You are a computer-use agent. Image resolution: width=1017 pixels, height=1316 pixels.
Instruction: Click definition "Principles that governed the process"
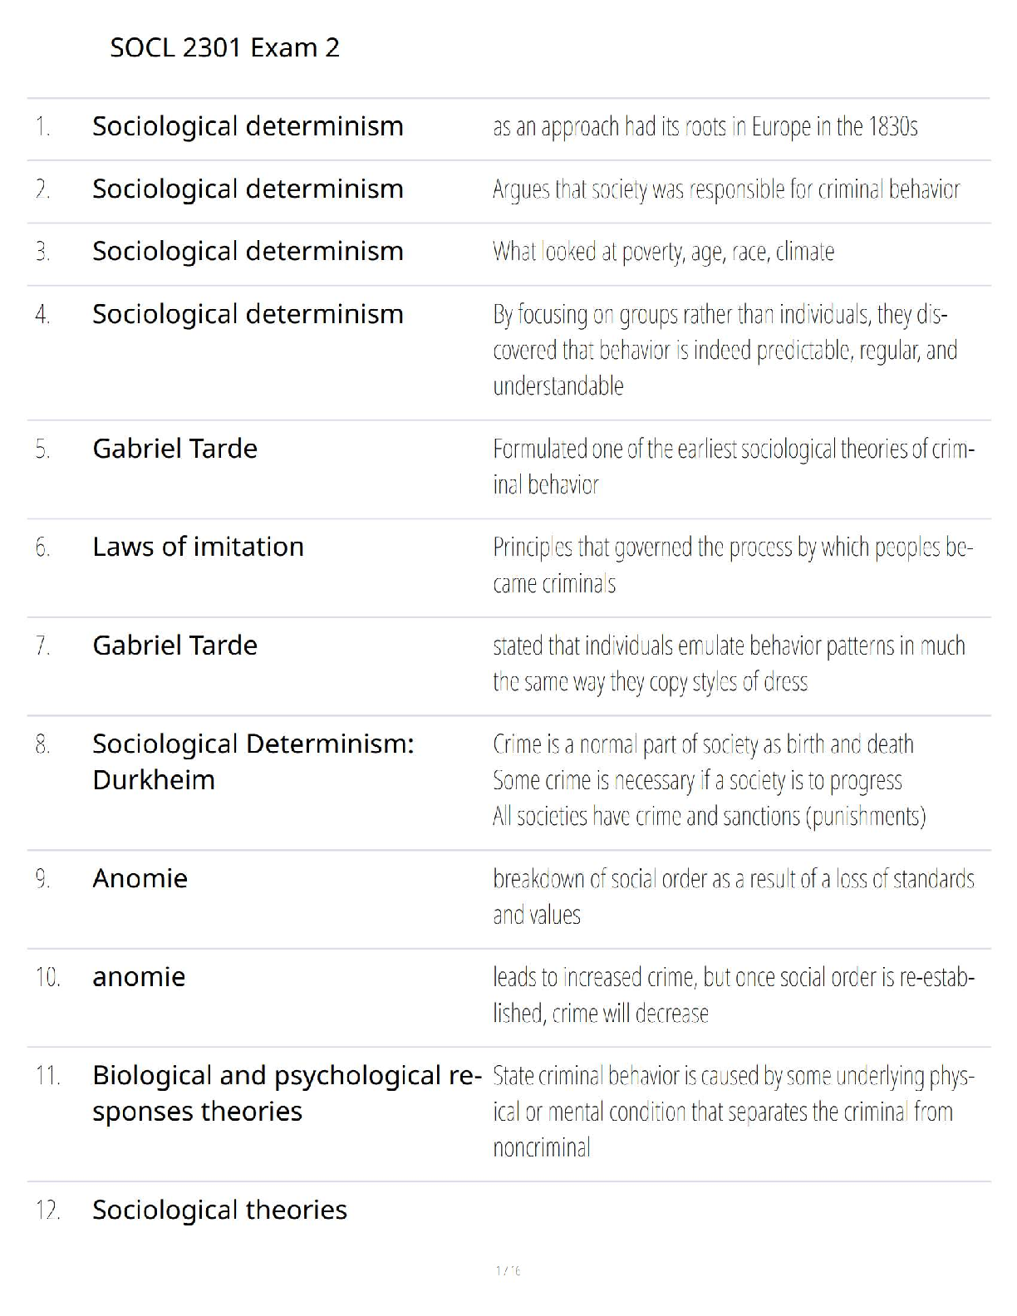click(732, 565)
